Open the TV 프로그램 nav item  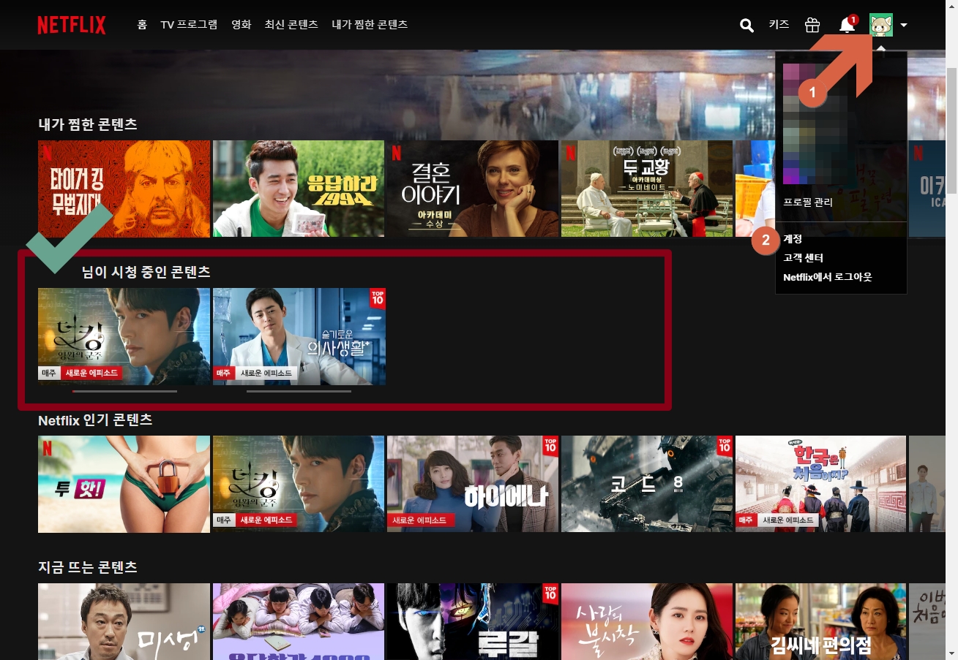pyautogui.click(x=189, y=25)
